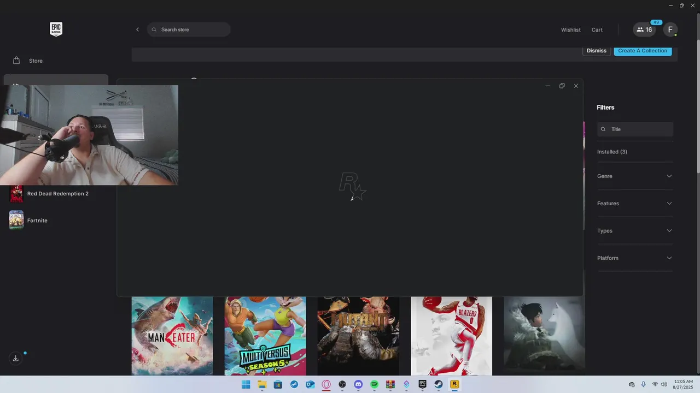Maximize the Rockstar launcher window

tap(562, 86)
